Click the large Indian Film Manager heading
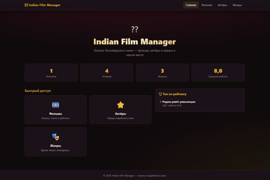 pos(135,42)
